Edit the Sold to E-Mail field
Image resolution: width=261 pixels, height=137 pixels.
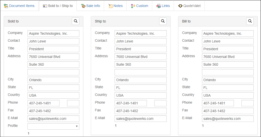click(x=53, y=119)
